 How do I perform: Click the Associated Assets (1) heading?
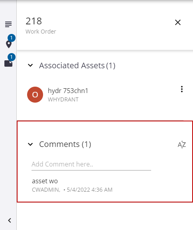(77, 65)
